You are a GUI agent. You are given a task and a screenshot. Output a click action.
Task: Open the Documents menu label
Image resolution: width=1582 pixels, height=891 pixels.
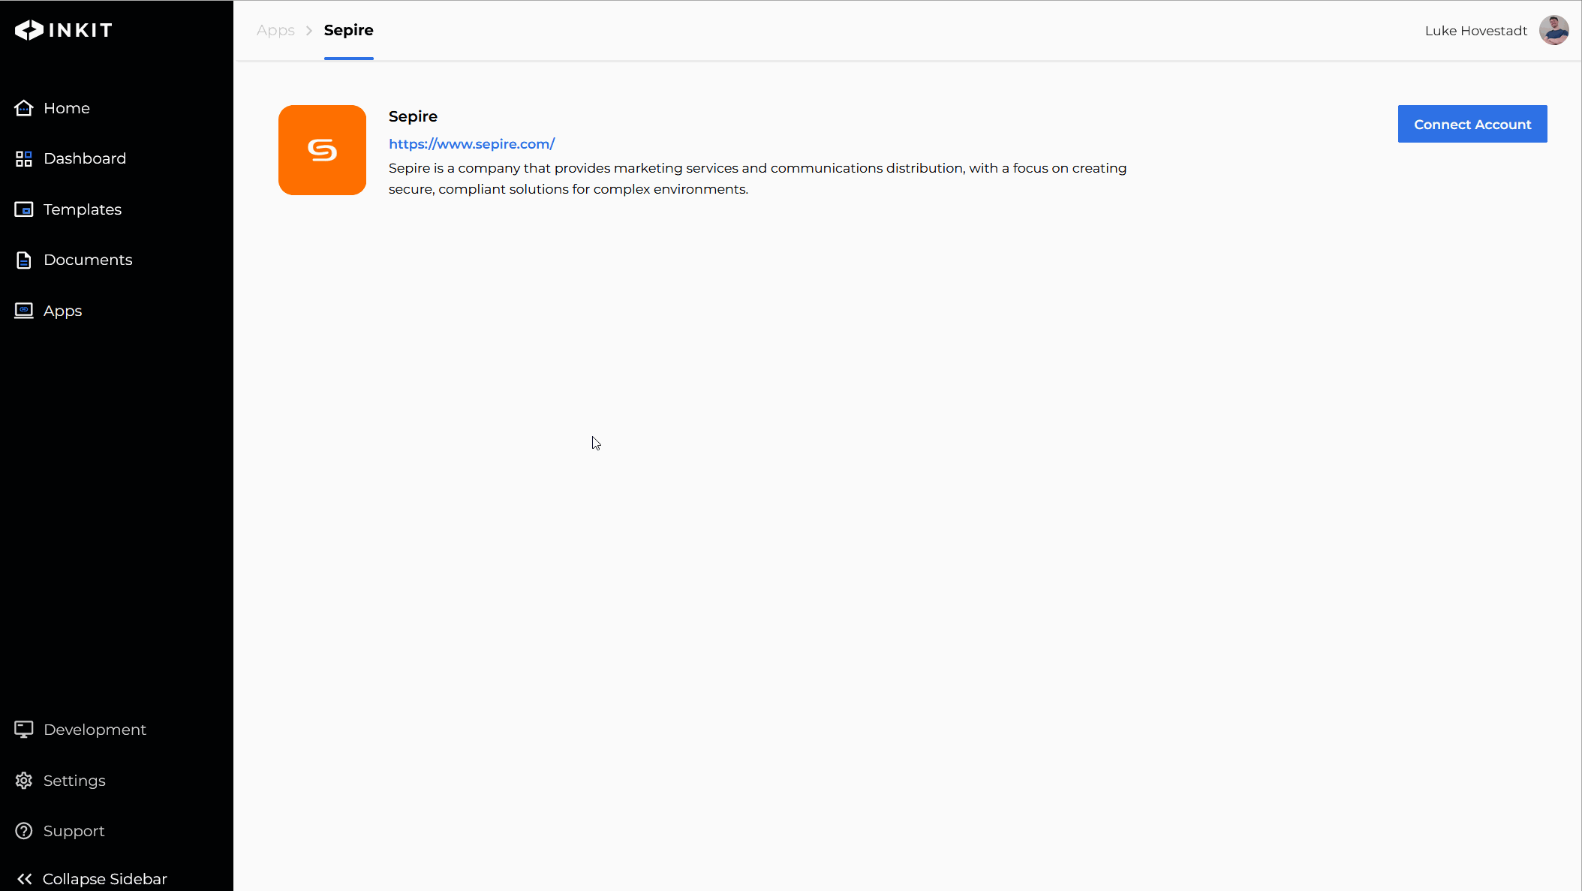click(x=88, y=260)
